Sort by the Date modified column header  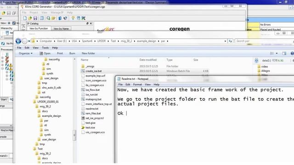click(148, 60)
